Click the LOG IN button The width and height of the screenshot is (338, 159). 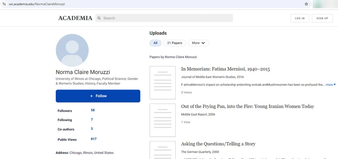pos(300,18)
